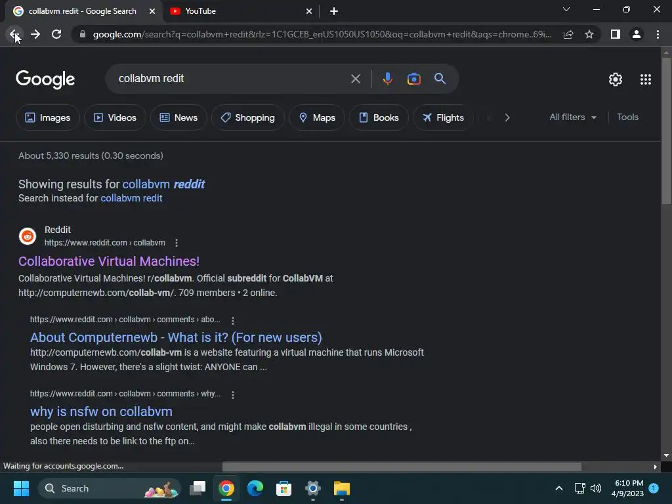
Task: Open the corrected collabvm reddit link
Action: (x=163, y=184)
